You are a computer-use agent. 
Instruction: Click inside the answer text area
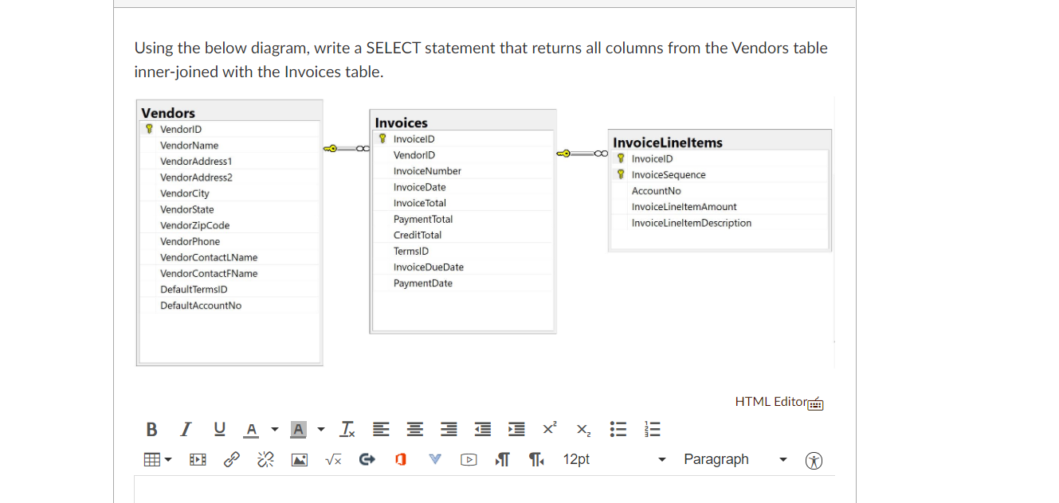[484, 489]
